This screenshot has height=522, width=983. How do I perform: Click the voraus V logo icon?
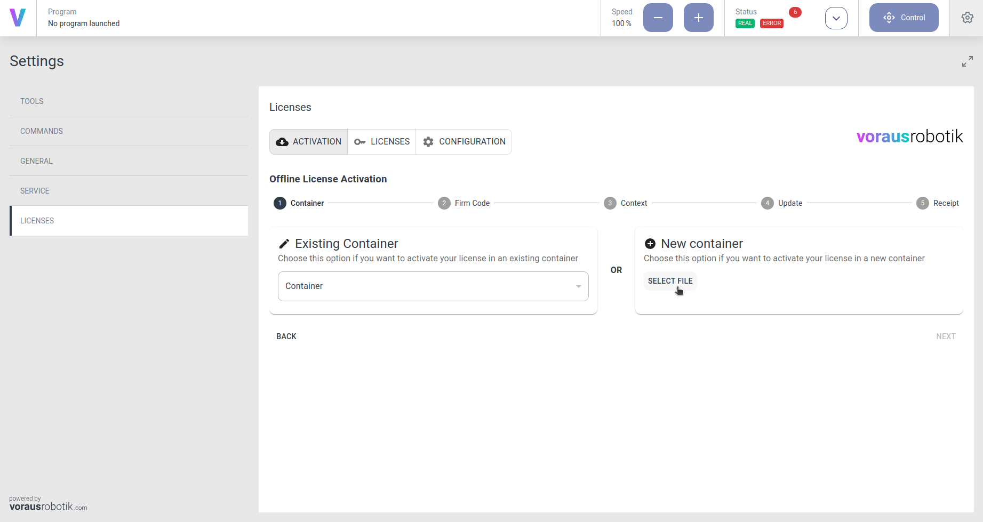click(18, 18)
